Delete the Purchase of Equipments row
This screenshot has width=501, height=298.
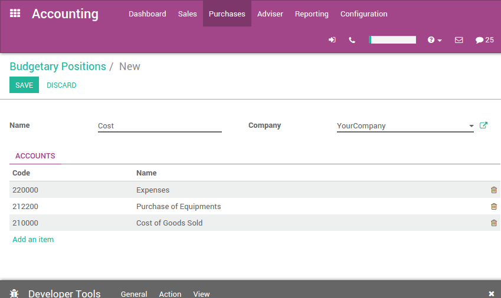pyautogui.click(x=494, y=207)
